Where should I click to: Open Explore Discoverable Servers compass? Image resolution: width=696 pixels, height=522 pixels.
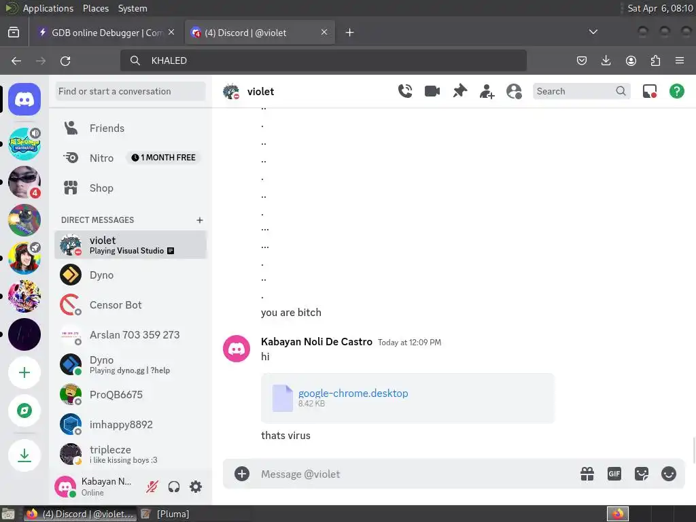pyautogui.click(x=24, y=411)
